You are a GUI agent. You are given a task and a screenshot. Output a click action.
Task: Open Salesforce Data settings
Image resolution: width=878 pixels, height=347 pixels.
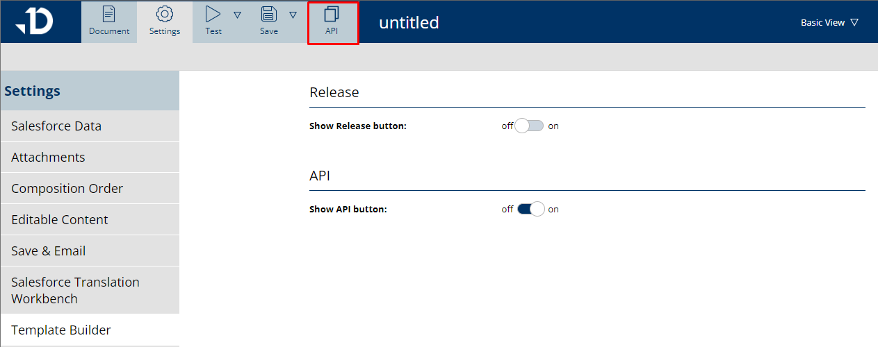[56, 126]
